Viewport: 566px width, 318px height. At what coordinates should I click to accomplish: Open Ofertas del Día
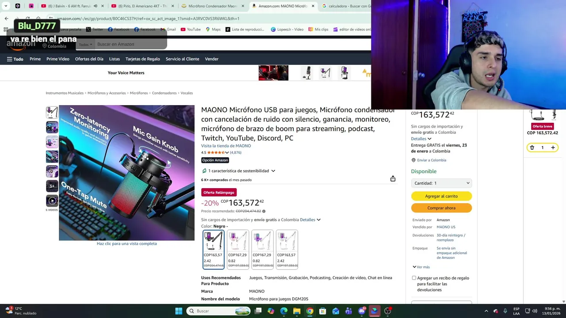pyautogui.click(x=89, y=59)
